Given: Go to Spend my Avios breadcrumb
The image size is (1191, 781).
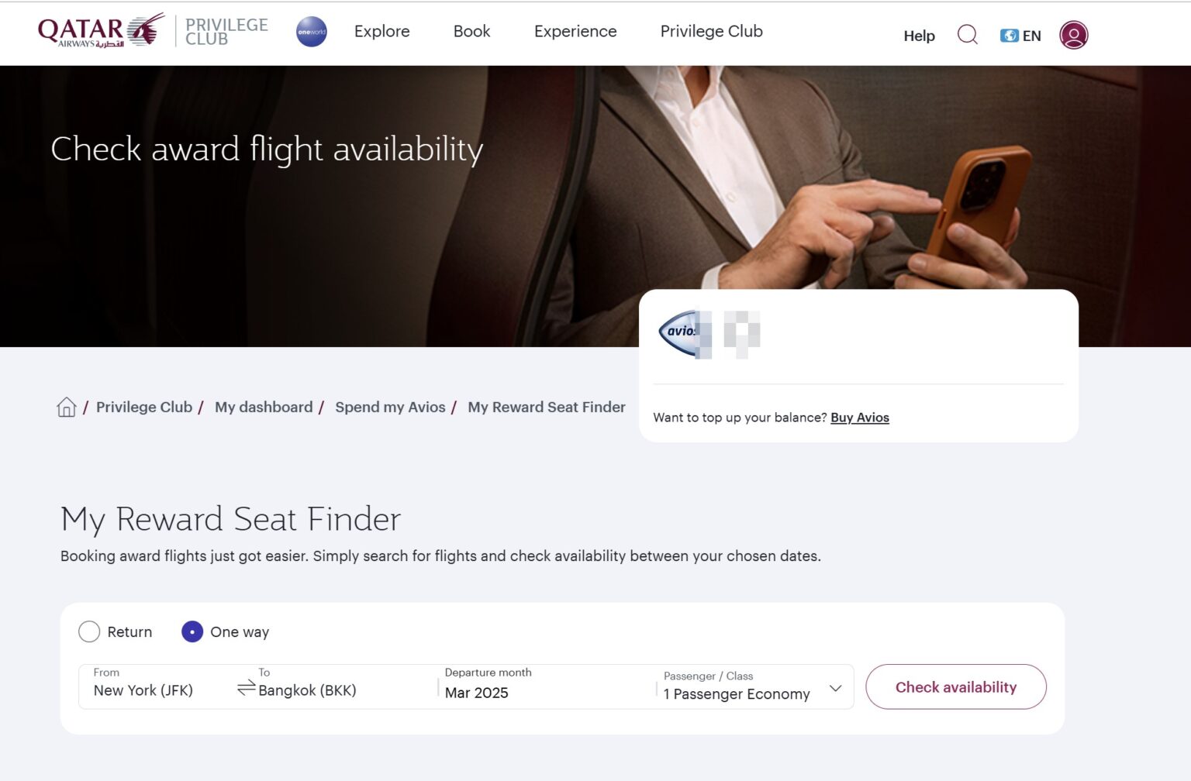Looking at the screenshot, I should (390, 407).
